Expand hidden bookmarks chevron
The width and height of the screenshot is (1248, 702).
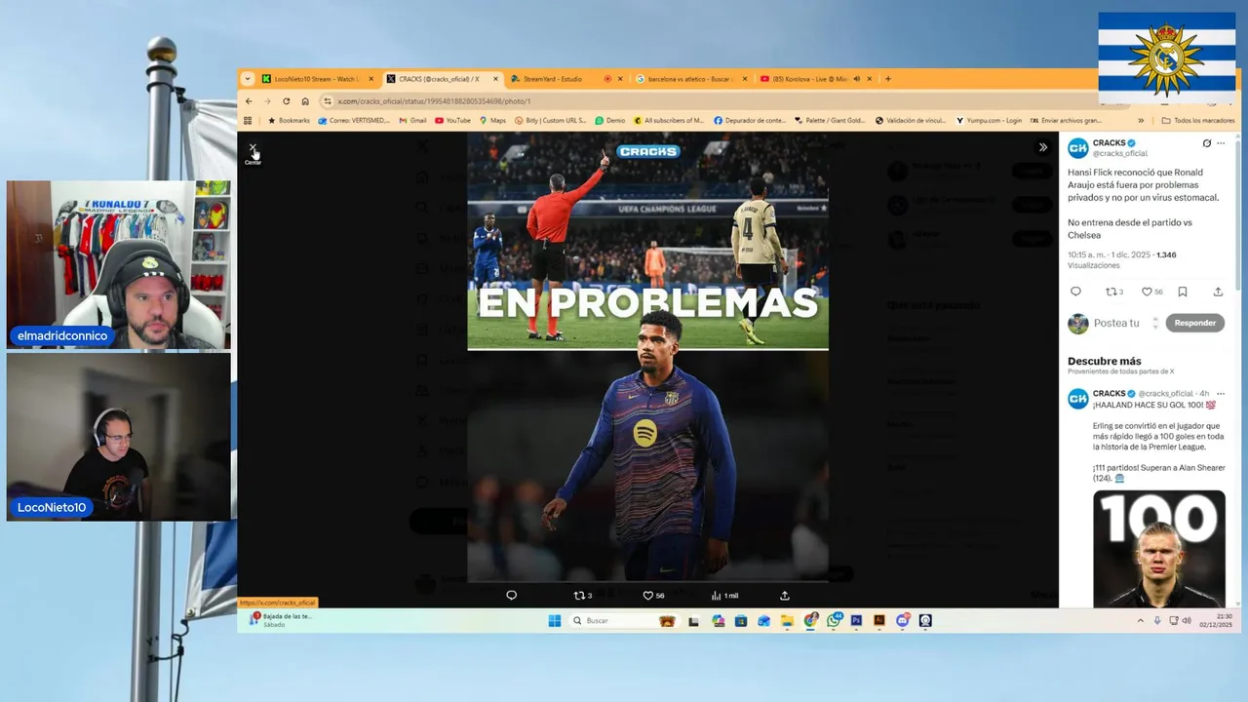tap(1141, 121)
